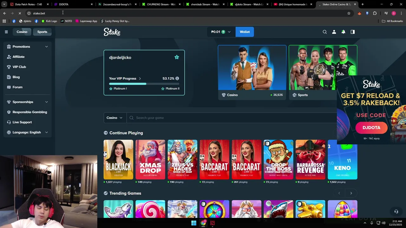
Task: Go back in browser
Action: tap(4, 13)
